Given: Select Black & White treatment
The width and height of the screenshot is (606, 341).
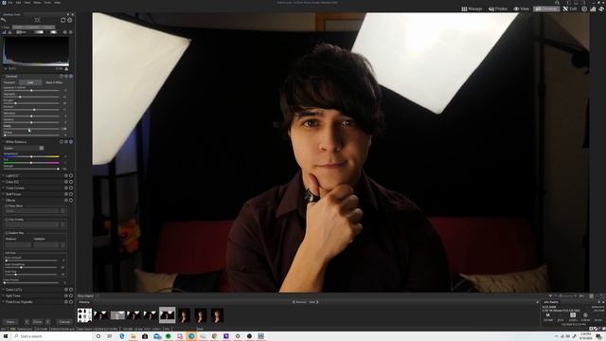Looking at the screenshot, I should 54,82.
